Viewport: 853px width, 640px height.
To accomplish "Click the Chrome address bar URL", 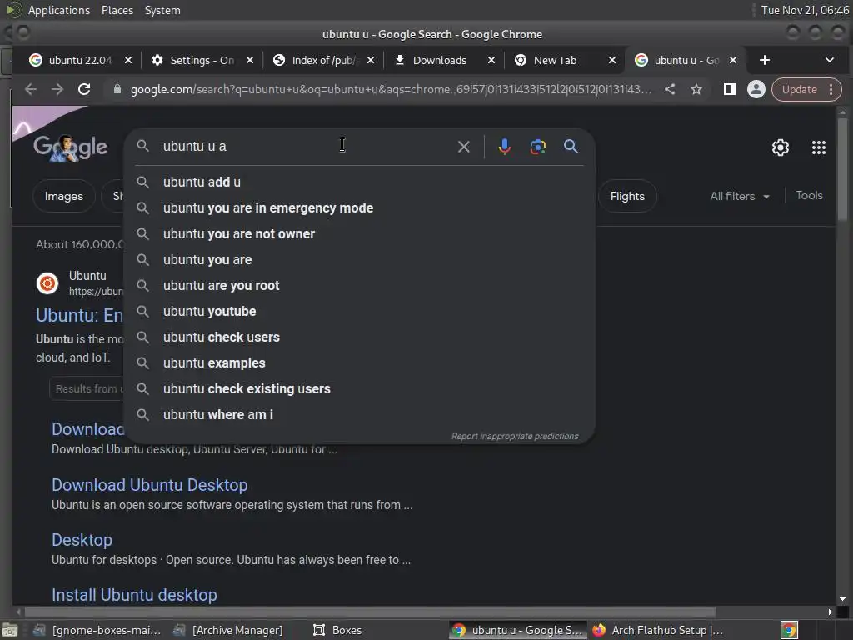I will coord(391,89).
